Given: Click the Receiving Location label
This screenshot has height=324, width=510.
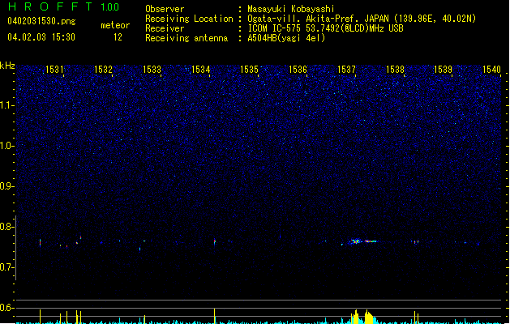Looking at the screenshot, I should pyautogui.click(x=189, y=19).
